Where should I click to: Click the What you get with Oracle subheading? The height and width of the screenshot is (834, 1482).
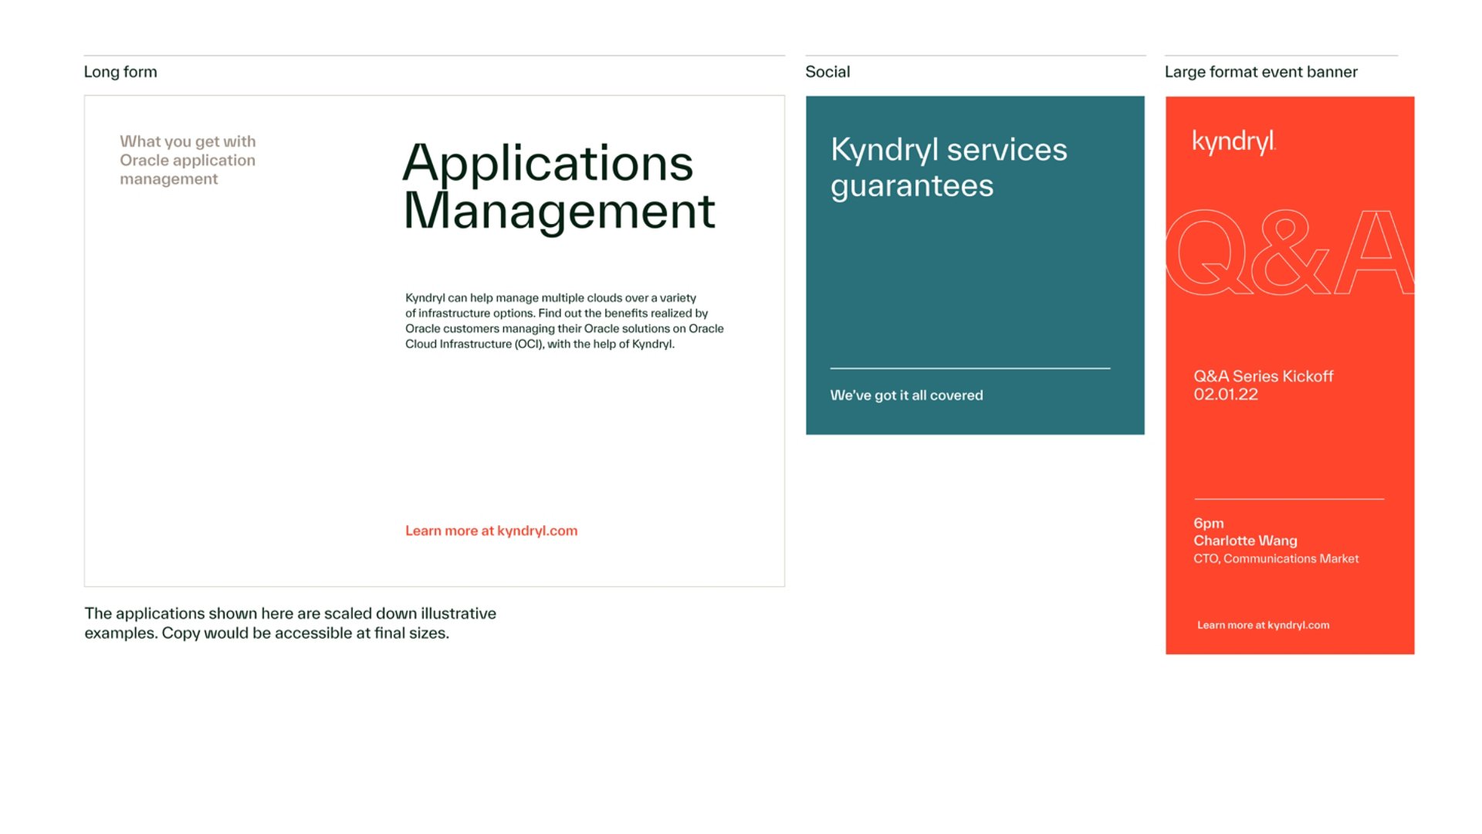pos(188,160)
